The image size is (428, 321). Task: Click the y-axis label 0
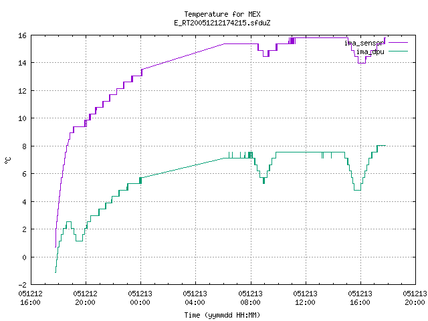[x=24, y=257]
